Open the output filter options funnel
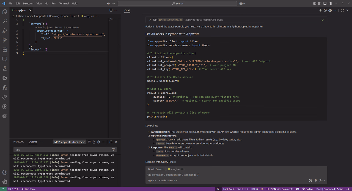352x191 pixels. click(x=114, y=150)
